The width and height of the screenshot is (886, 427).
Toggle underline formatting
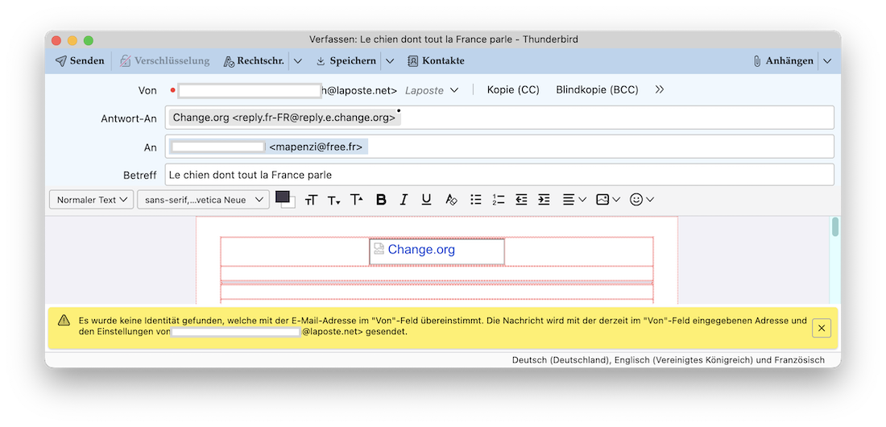point(427,200)
